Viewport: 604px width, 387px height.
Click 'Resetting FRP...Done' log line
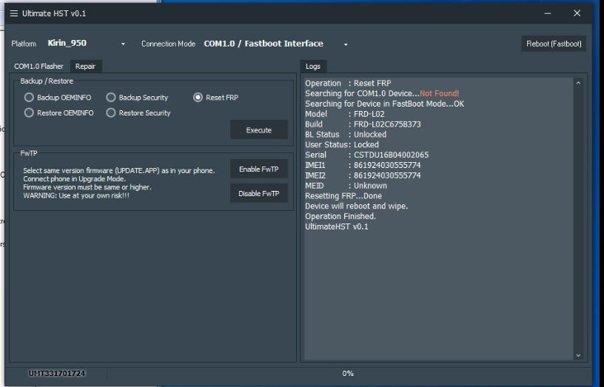tap(343, 196)
